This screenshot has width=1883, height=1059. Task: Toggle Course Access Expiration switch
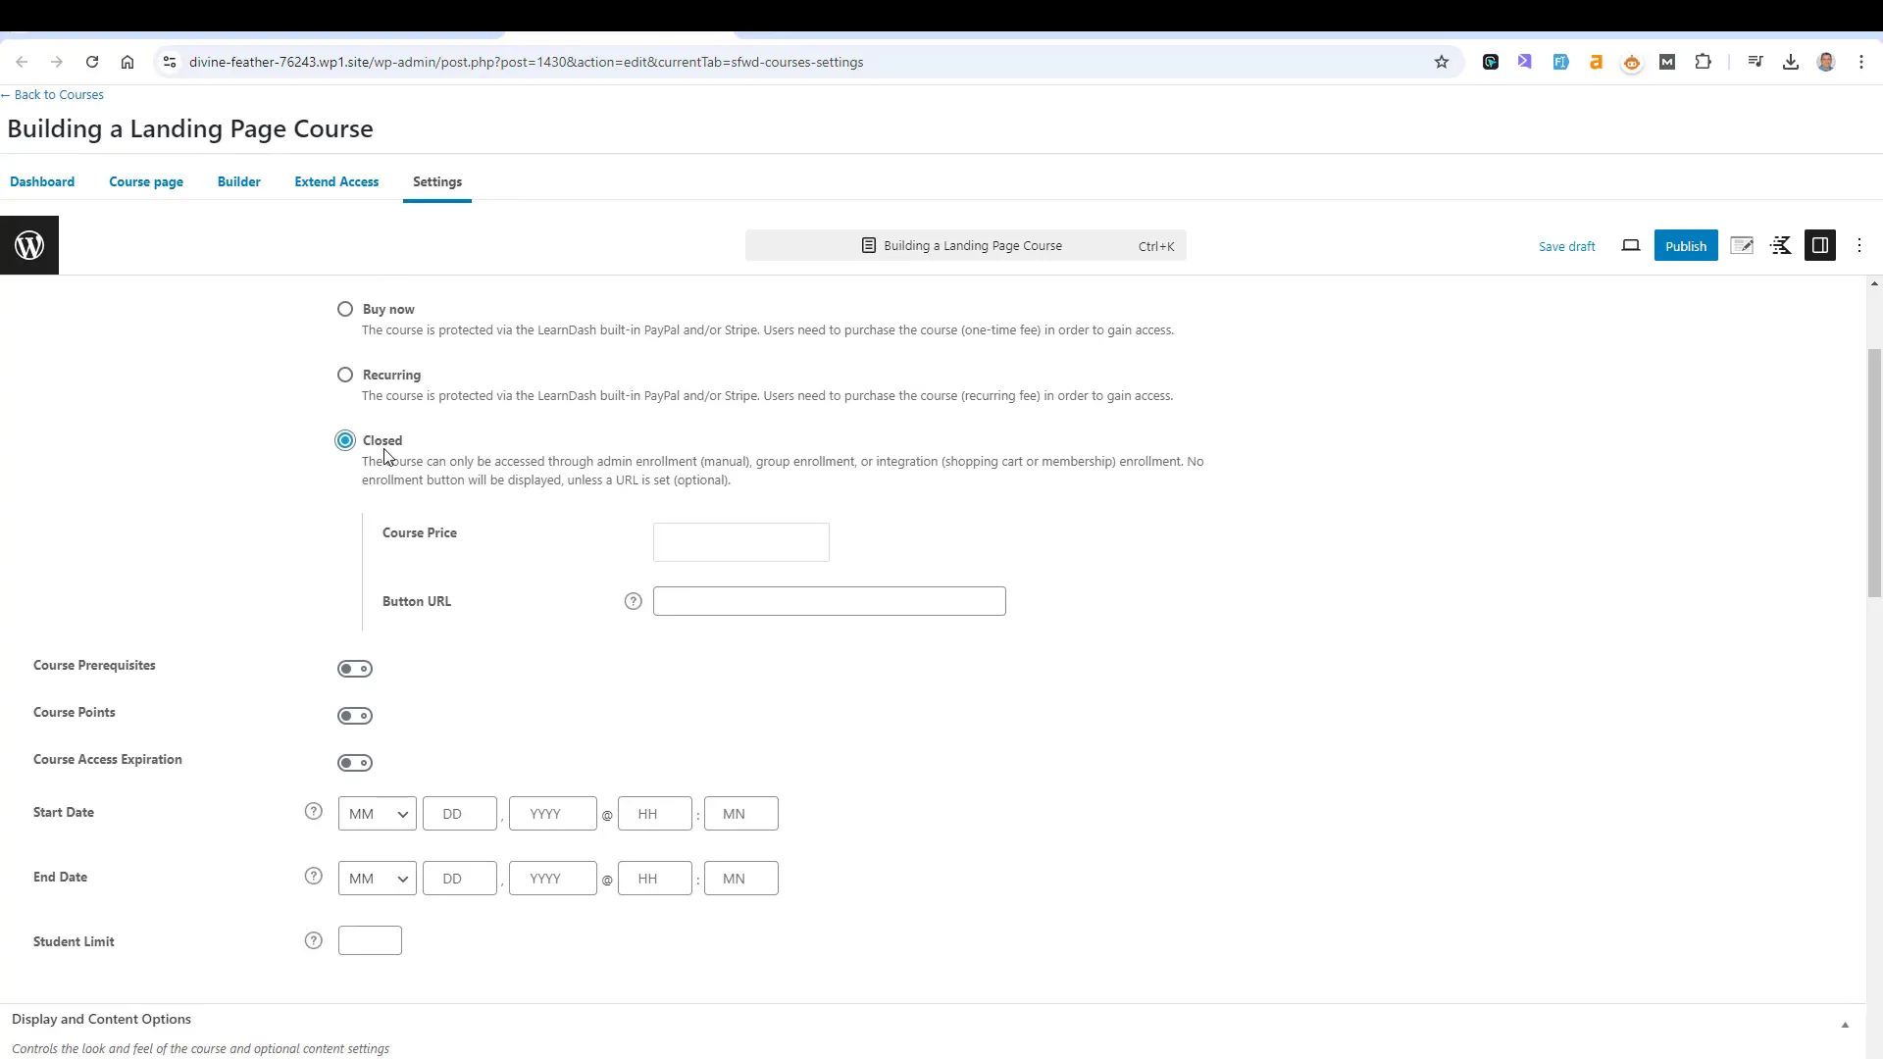point(356,763)
